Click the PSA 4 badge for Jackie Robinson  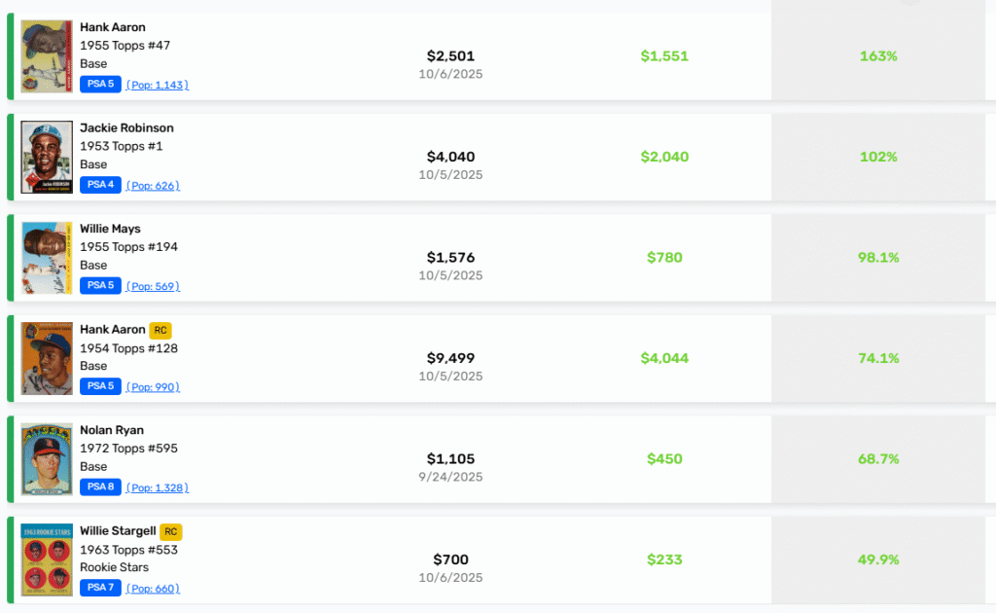(x=100, y=185)
